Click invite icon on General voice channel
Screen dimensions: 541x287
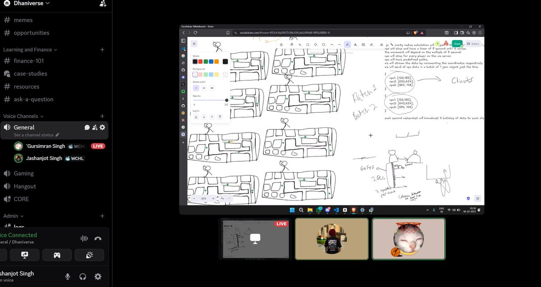tap(95, 128)
